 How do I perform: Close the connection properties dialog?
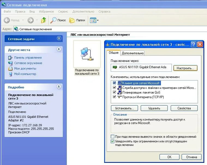pyautogui.click(x=200, y=44)
